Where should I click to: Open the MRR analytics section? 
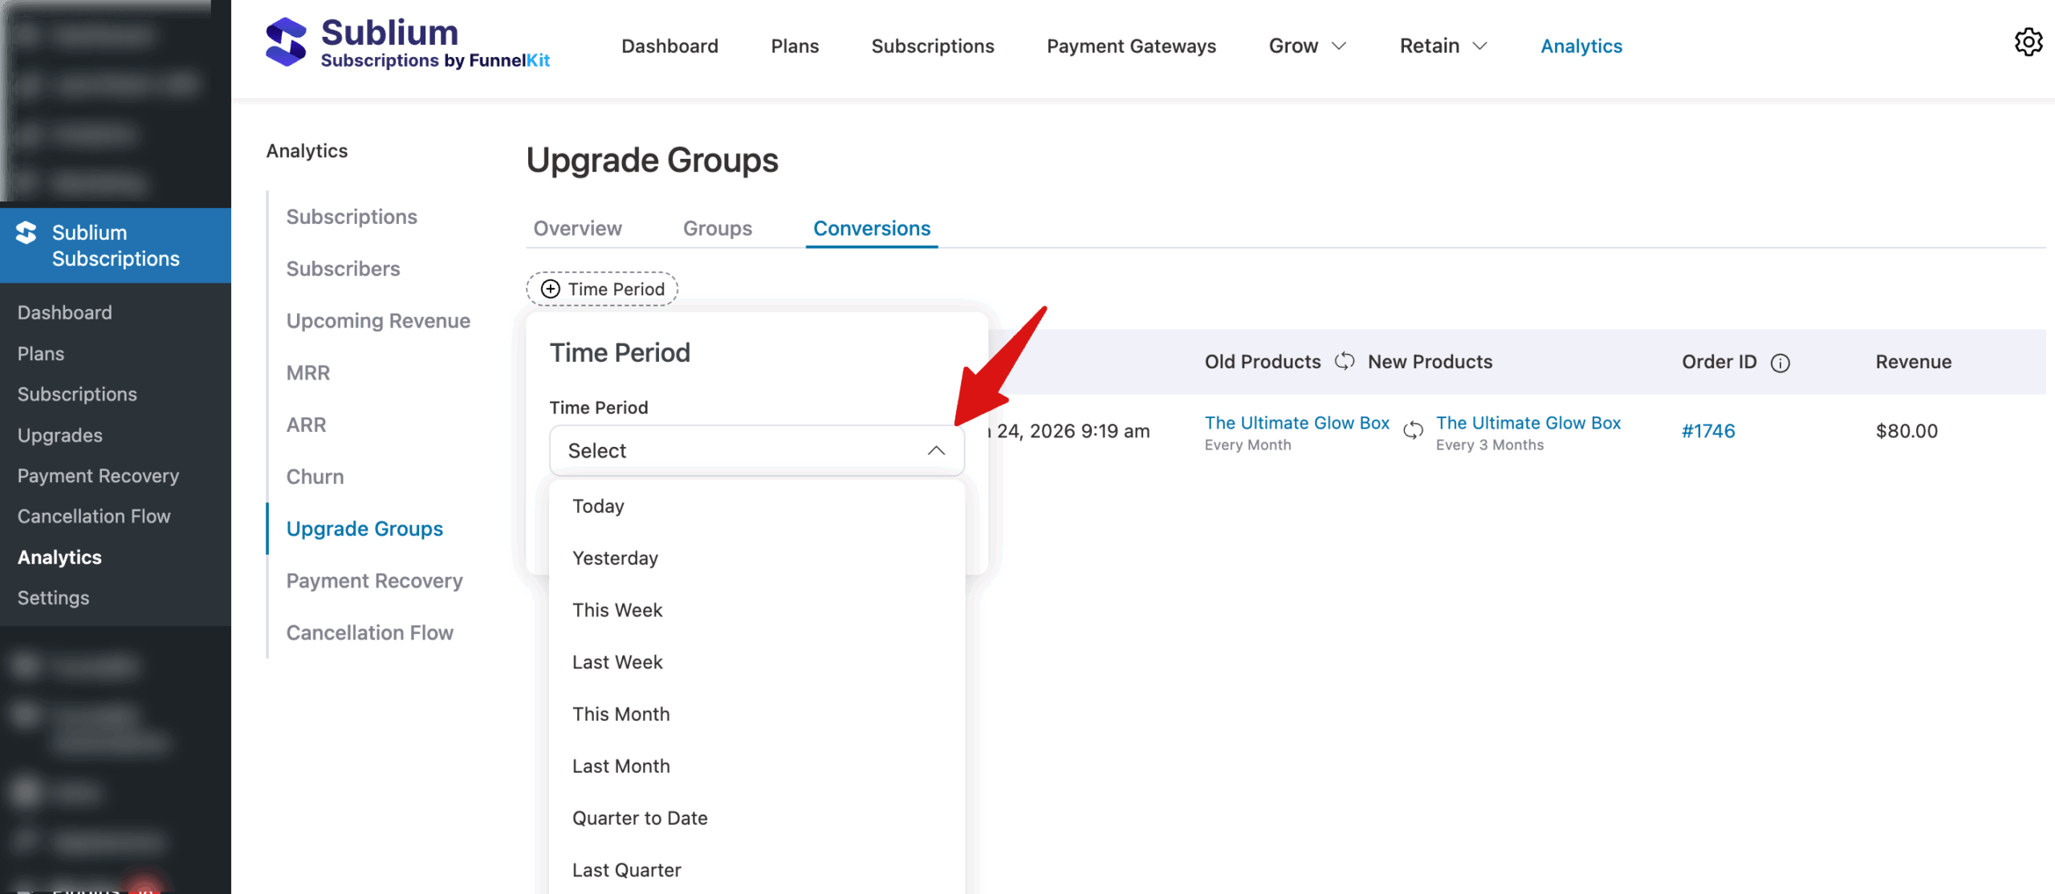(x=307, y=372)
